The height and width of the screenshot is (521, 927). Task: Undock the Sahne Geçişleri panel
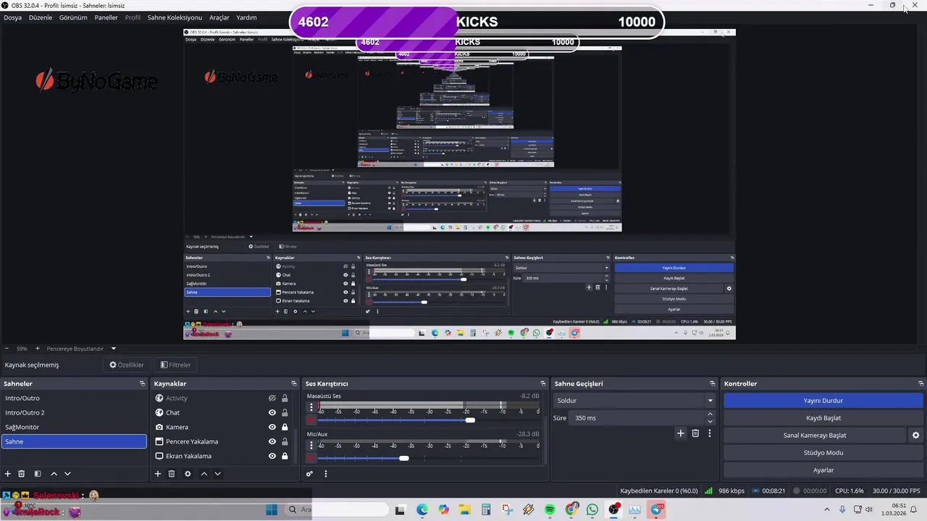[x=713, y=384]
